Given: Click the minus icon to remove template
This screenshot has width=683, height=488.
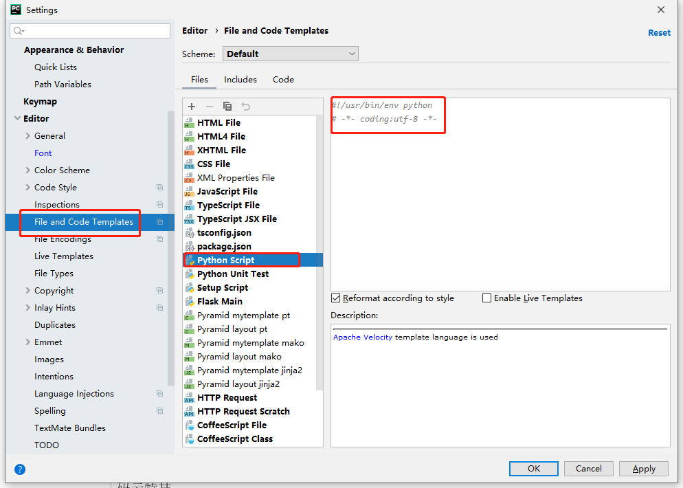Looking at the screenshot, I should tap(210, 107).
